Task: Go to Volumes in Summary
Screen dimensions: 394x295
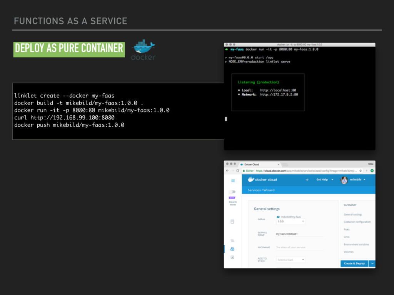Action: [x=349, y=252]
